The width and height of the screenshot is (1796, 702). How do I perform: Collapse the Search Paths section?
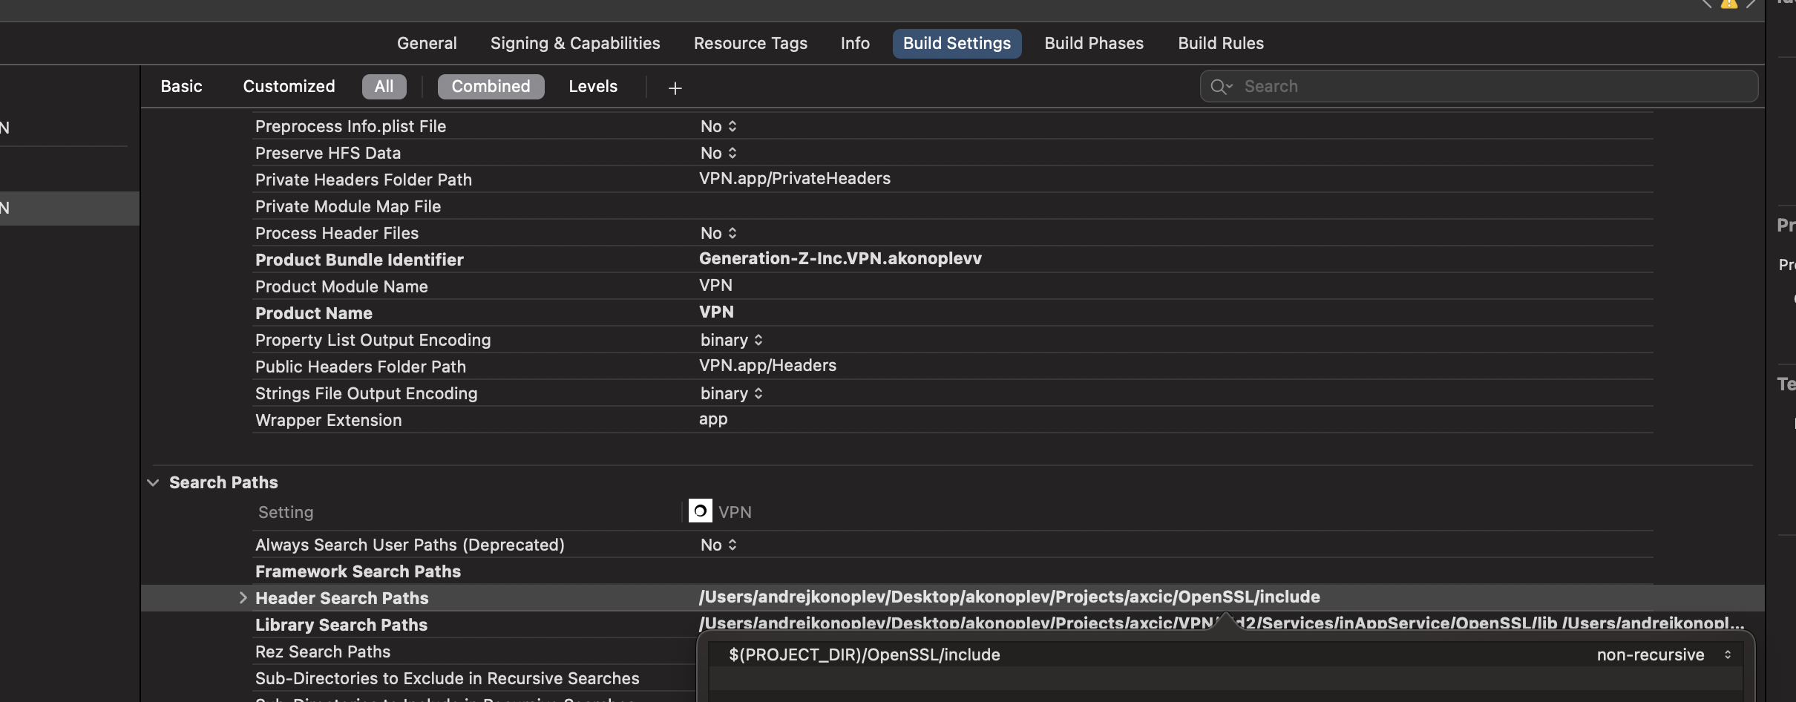coord(153,482)
